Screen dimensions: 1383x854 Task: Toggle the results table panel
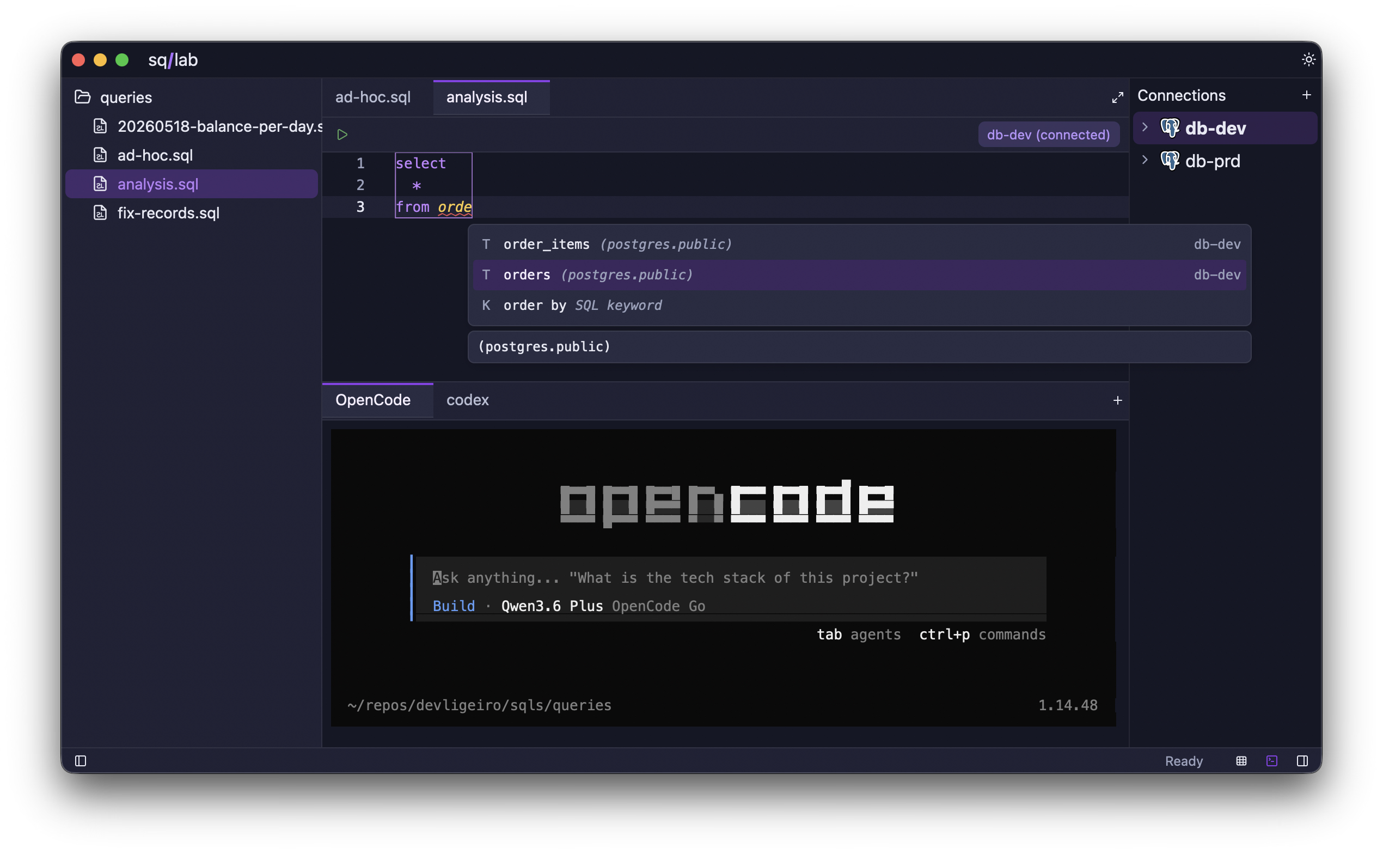coord(1241,760)
